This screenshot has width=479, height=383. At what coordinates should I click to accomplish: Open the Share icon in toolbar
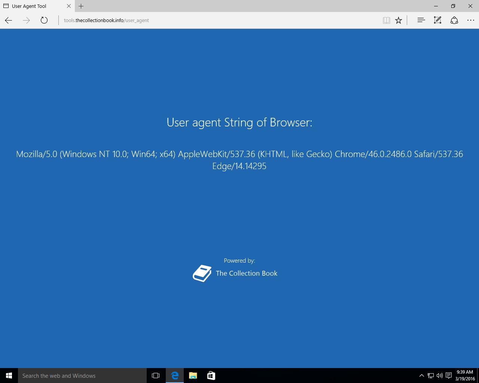(x=454, y=20)
